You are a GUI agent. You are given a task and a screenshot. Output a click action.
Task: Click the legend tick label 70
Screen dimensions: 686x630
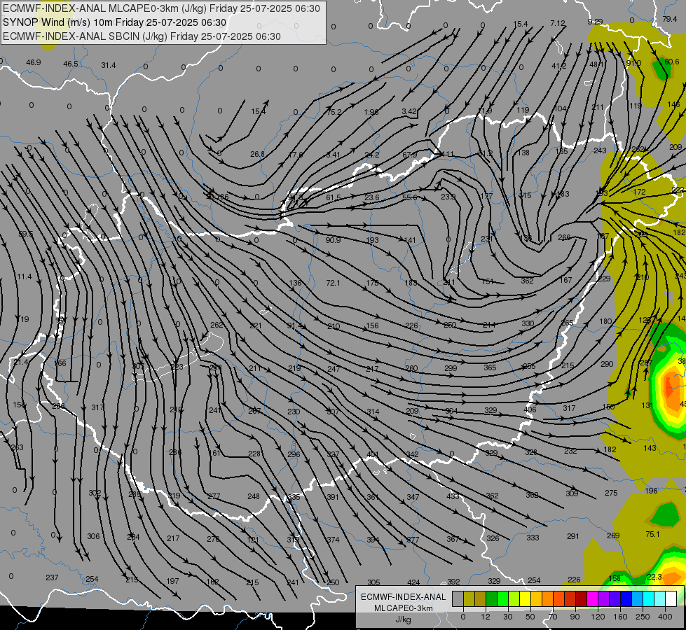point(553,617)
